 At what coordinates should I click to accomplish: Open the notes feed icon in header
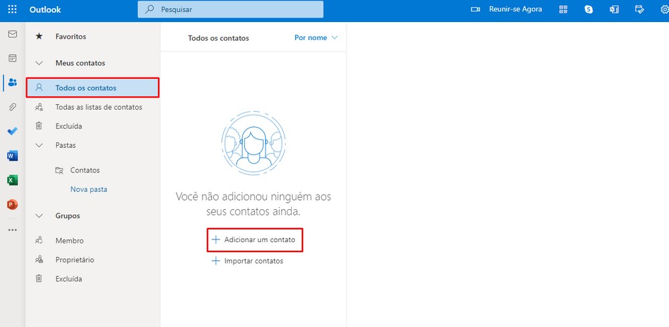click(639, 9)
